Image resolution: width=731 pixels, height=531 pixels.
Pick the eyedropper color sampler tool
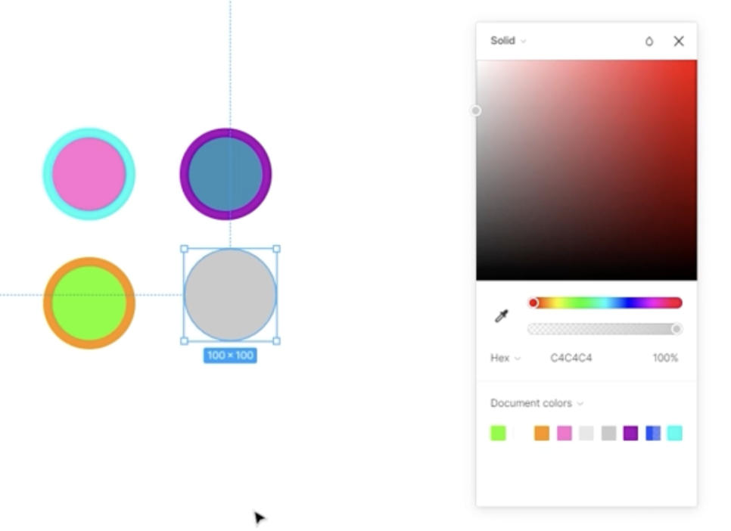point(501,316)
